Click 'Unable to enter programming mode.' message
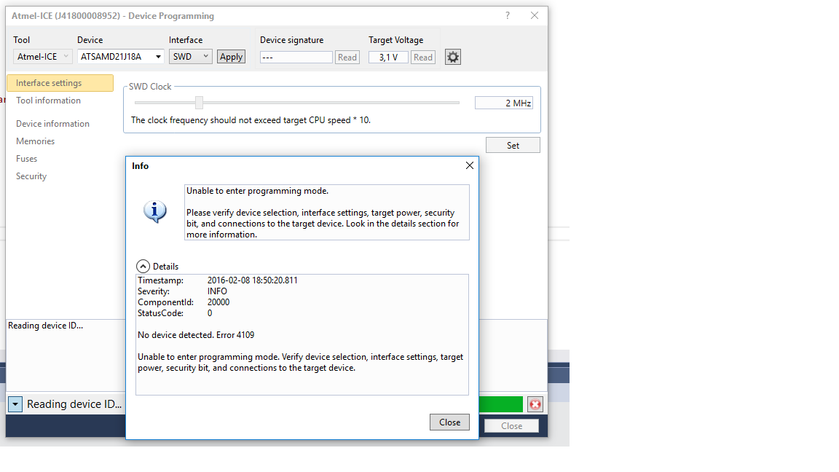 [257, 191]
